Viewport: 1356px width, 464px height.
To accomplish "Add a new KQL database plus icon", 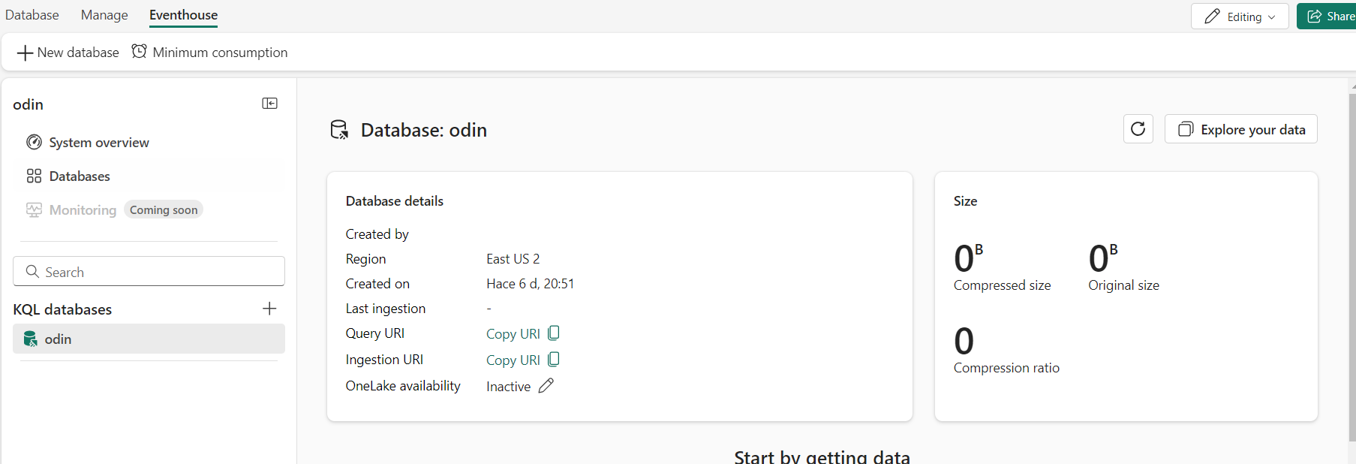I will click(x=269, y=309).
